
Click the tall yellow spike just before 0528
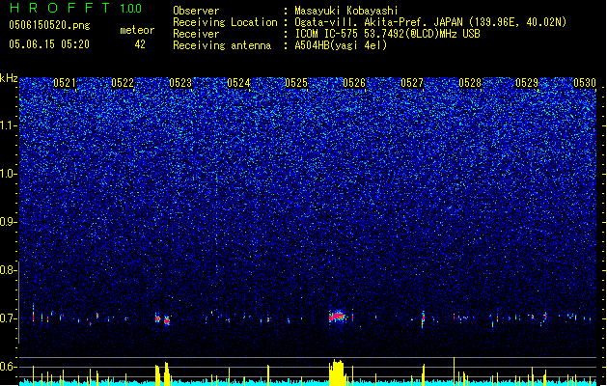[x=454, y=371]
